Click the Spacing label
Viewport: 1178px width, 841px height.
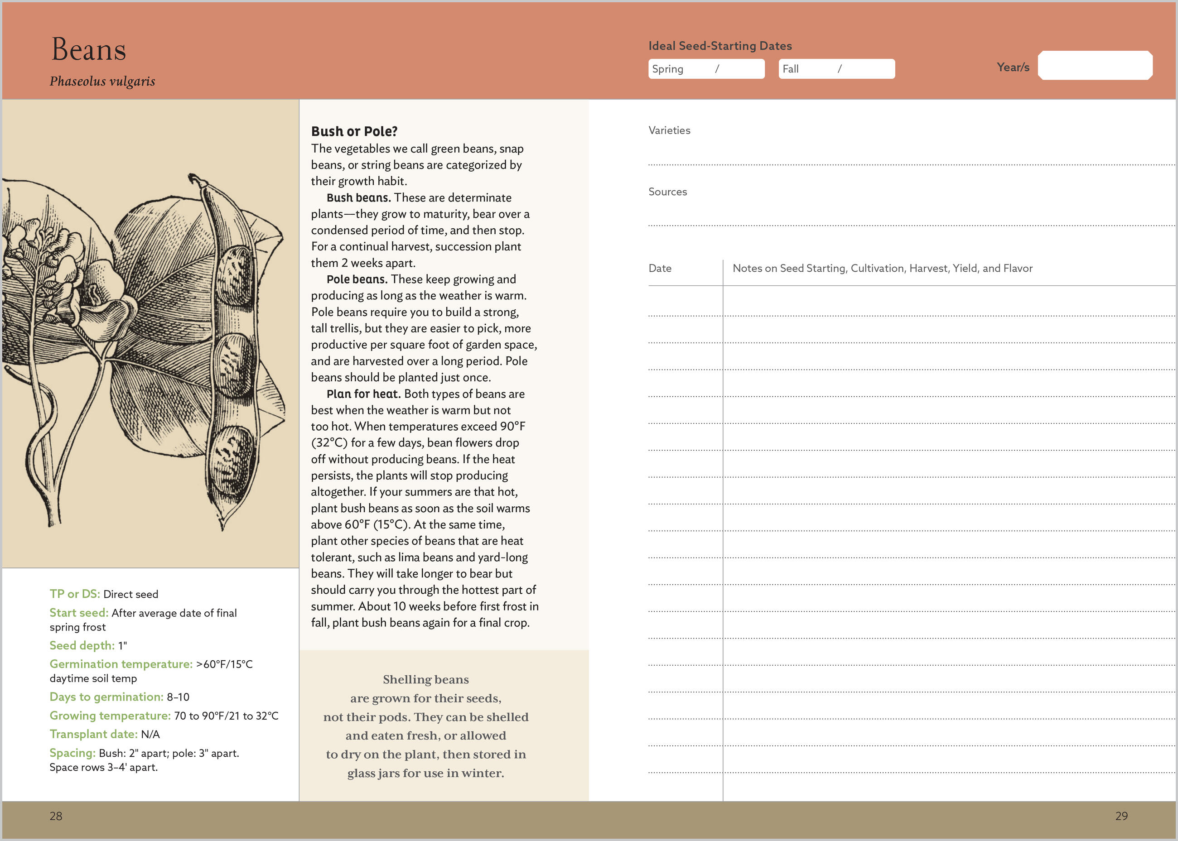tap(72, 753)
